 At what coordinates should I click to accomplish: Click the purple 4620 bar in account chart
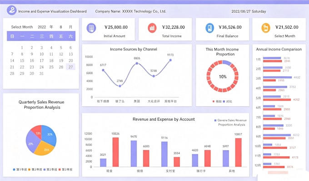coord(195,161)
